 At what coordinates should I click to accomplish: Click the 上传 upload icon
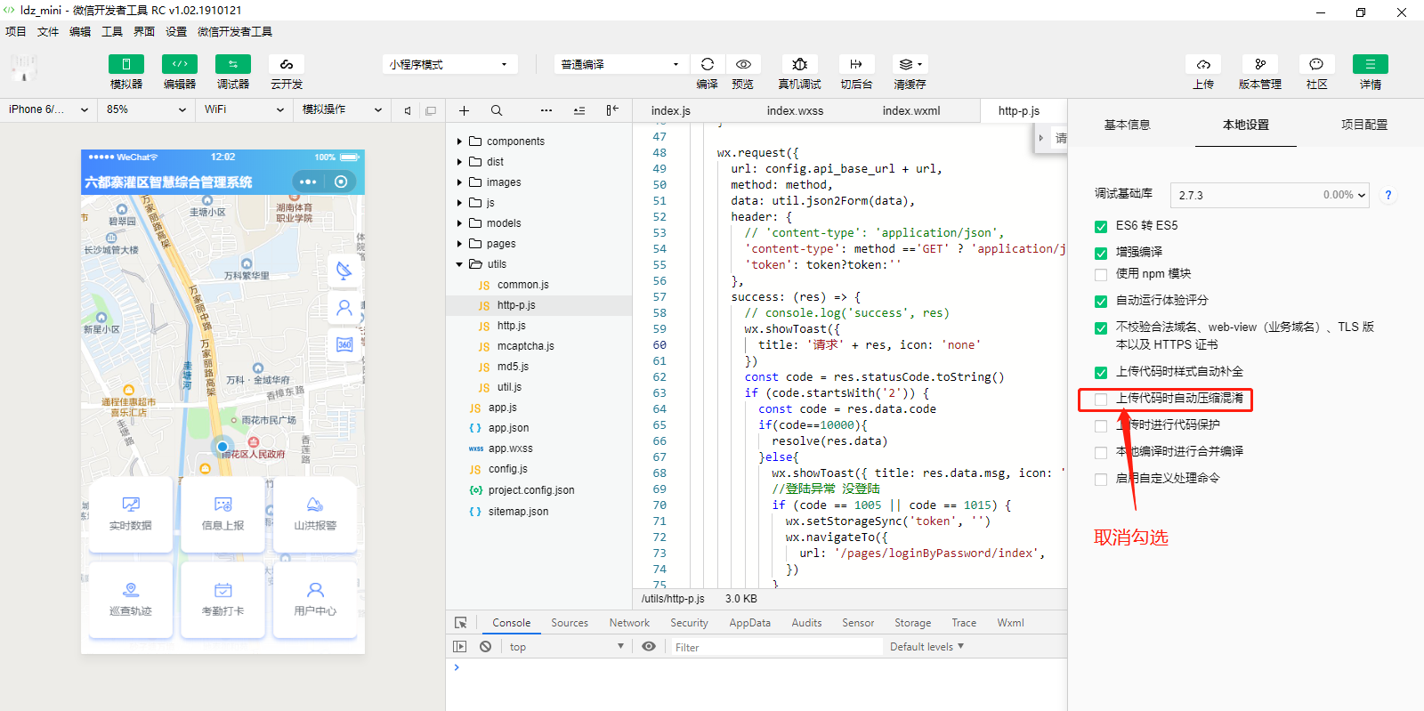(x=1203, y=64)
